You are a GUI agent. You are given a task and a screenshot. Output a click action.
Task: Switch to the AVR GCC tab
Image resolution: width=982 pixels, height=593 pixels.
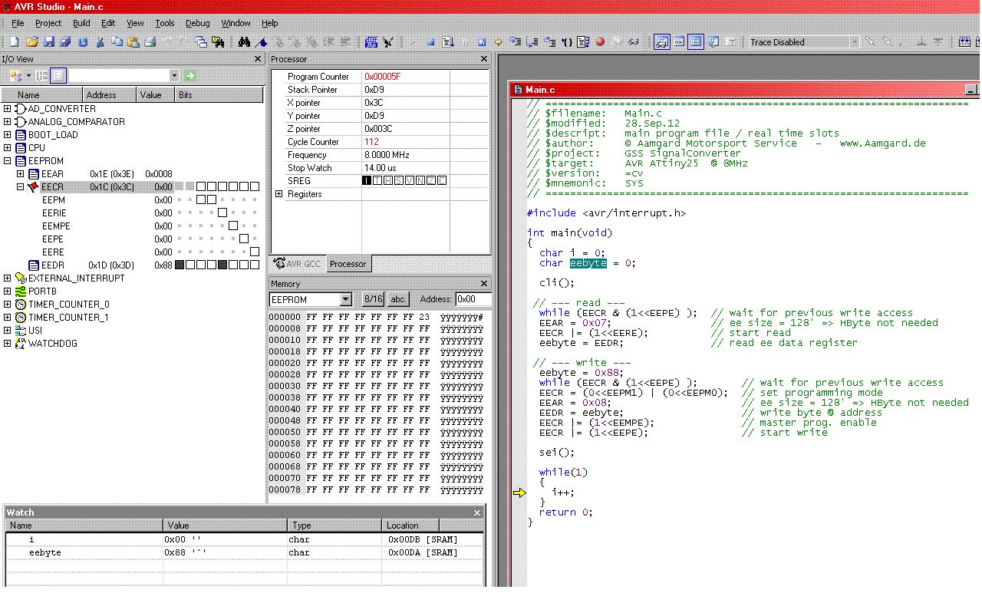[x=297, y=264]
